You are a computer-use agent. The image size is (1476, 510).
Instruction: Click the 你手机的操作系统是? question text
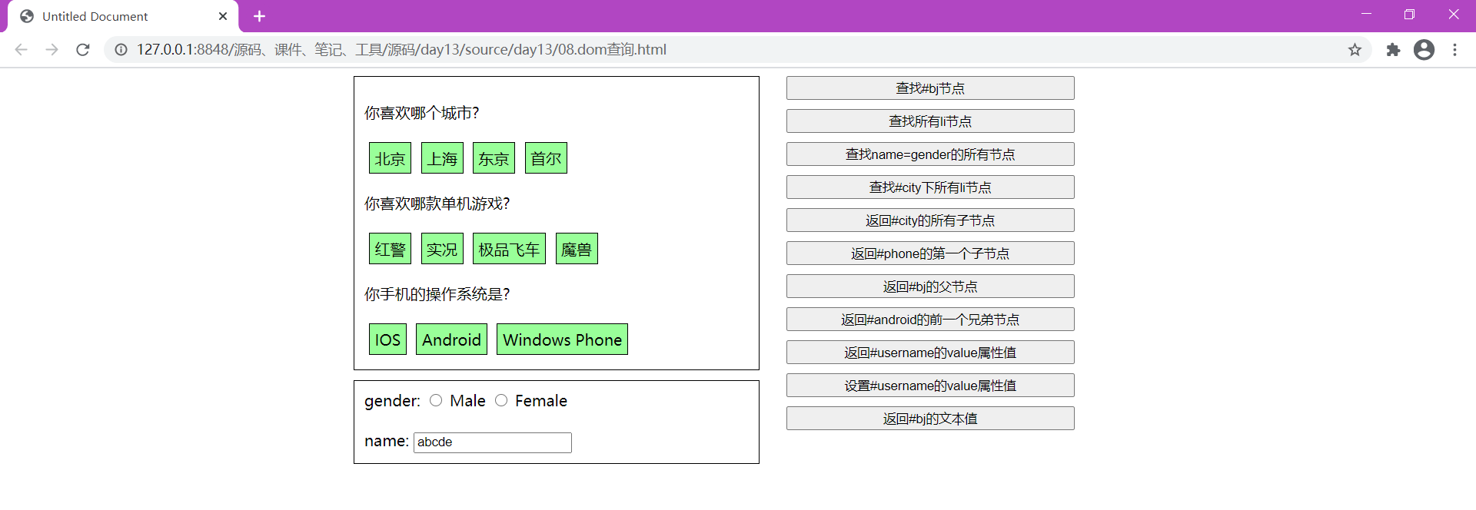click(x=437, y=294)
